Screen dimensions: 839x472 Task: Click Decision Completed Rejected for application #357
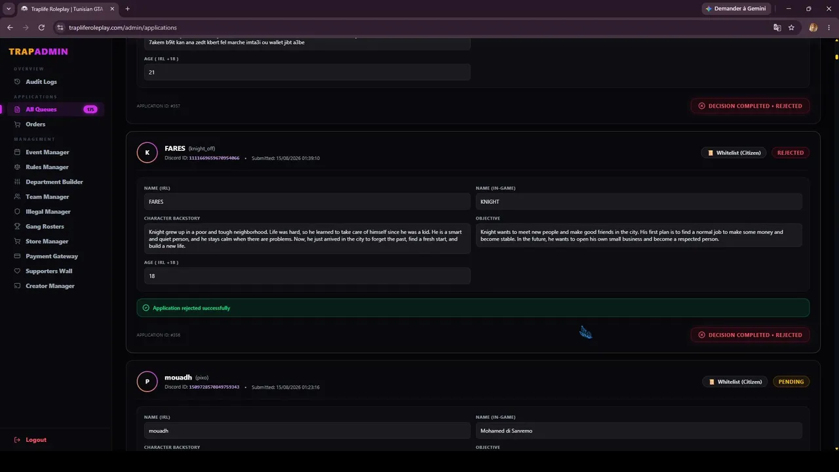coord(750,106)
